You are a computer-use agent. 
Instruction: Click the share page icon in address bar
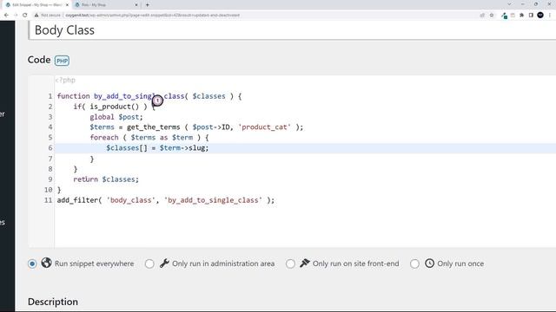tap(482, 16)
